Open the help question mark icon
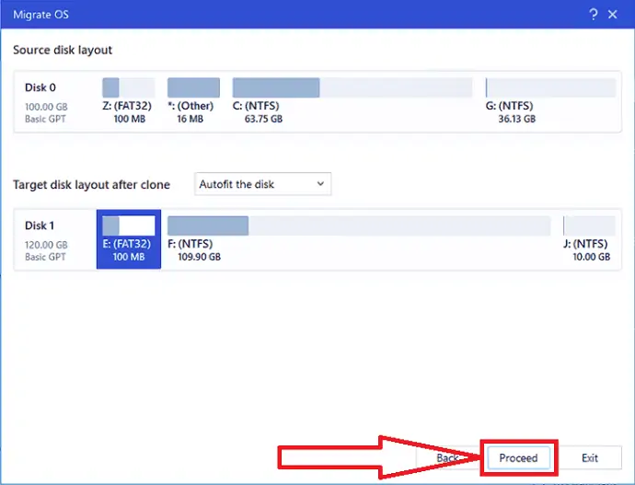Viewport: 635px width, 485px height. click(x=593, y=15)
